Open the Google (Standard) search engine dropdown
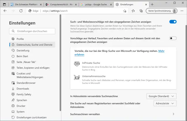The height and width of the screenshot is (121, 187). 162,96
